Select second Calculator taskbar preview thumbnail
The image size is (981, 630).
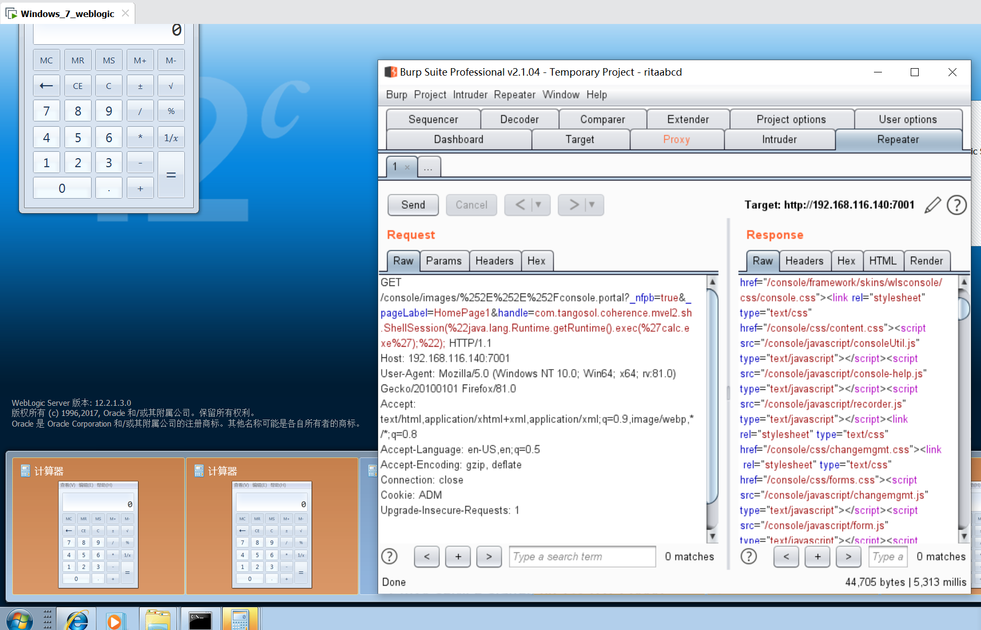coord(272,526)
